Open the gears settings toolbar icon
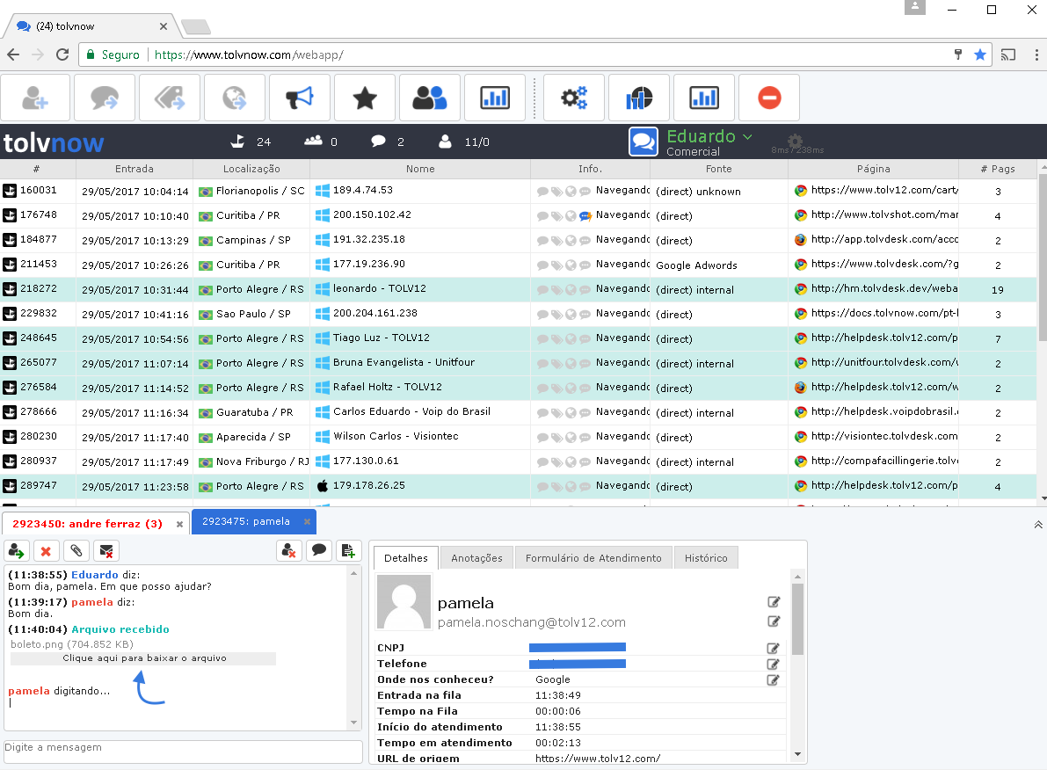1047x770 pixels. (x=574, y=98)
